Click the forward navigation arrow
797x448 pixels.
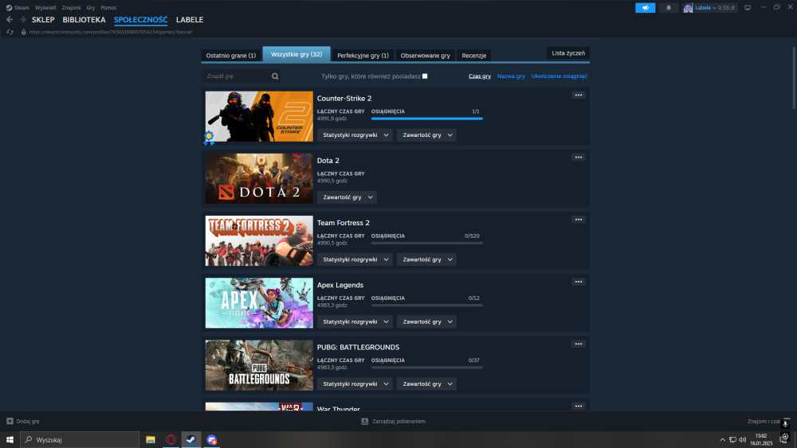[x=22, y=19]
